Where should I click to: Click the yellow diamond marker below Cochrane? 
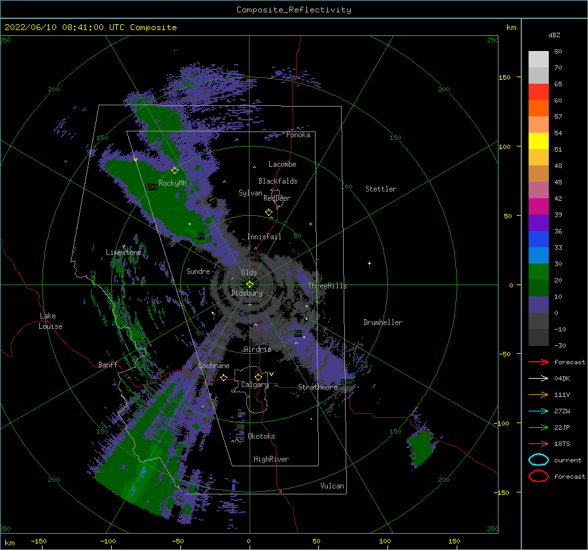click(224, 378)
